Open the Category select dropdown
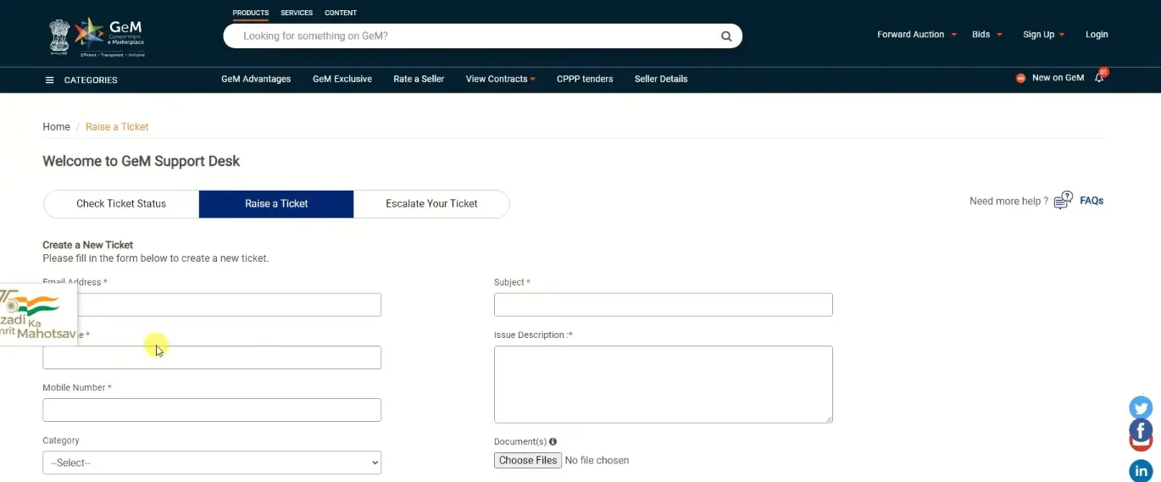Viewport: 1161px width, 482px height. pyautogui.click(x=212, y=463)
